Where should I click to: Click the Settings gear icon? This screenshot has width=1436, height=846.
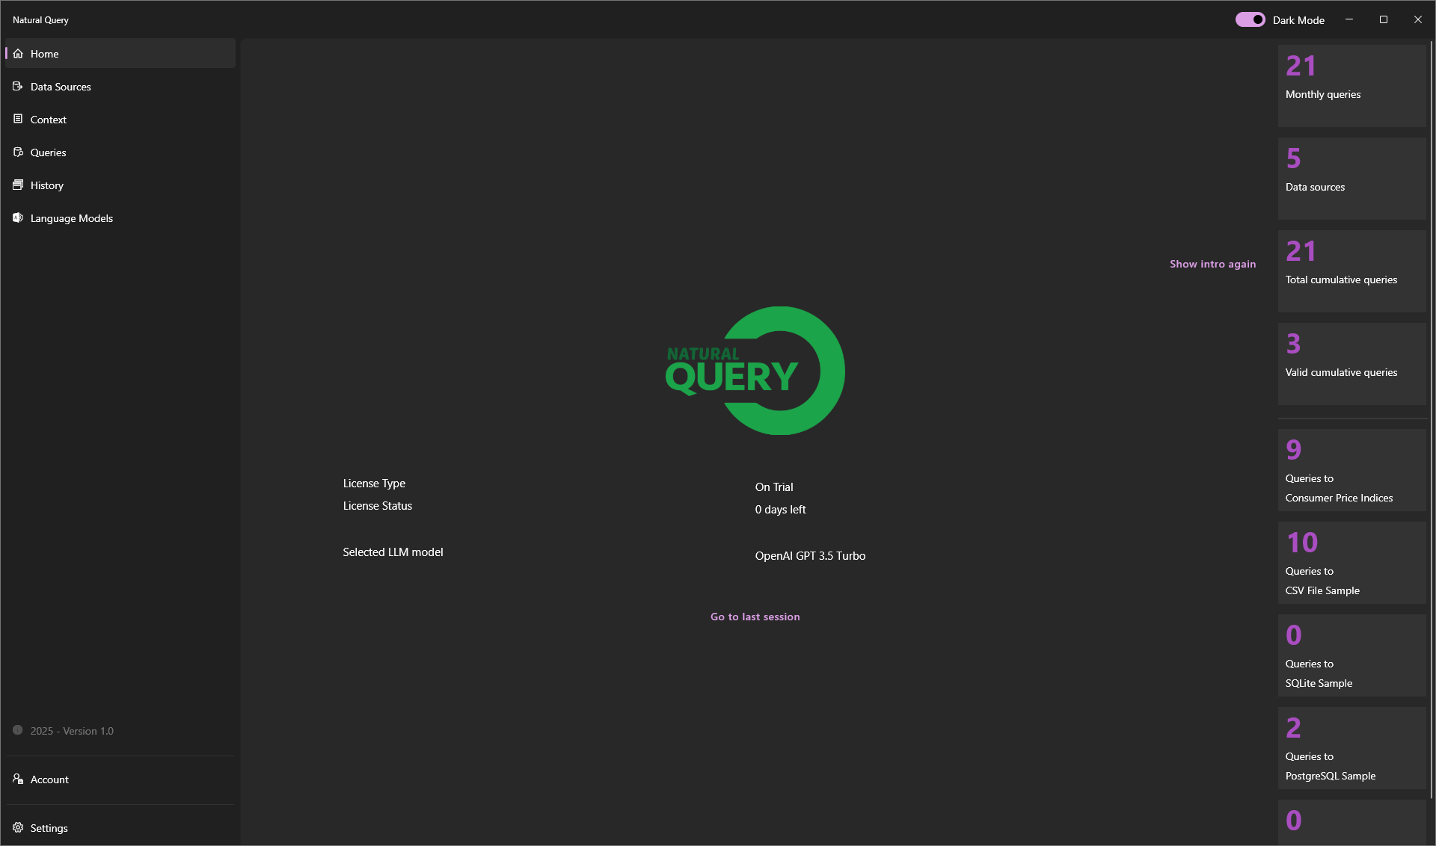(18, 828)
